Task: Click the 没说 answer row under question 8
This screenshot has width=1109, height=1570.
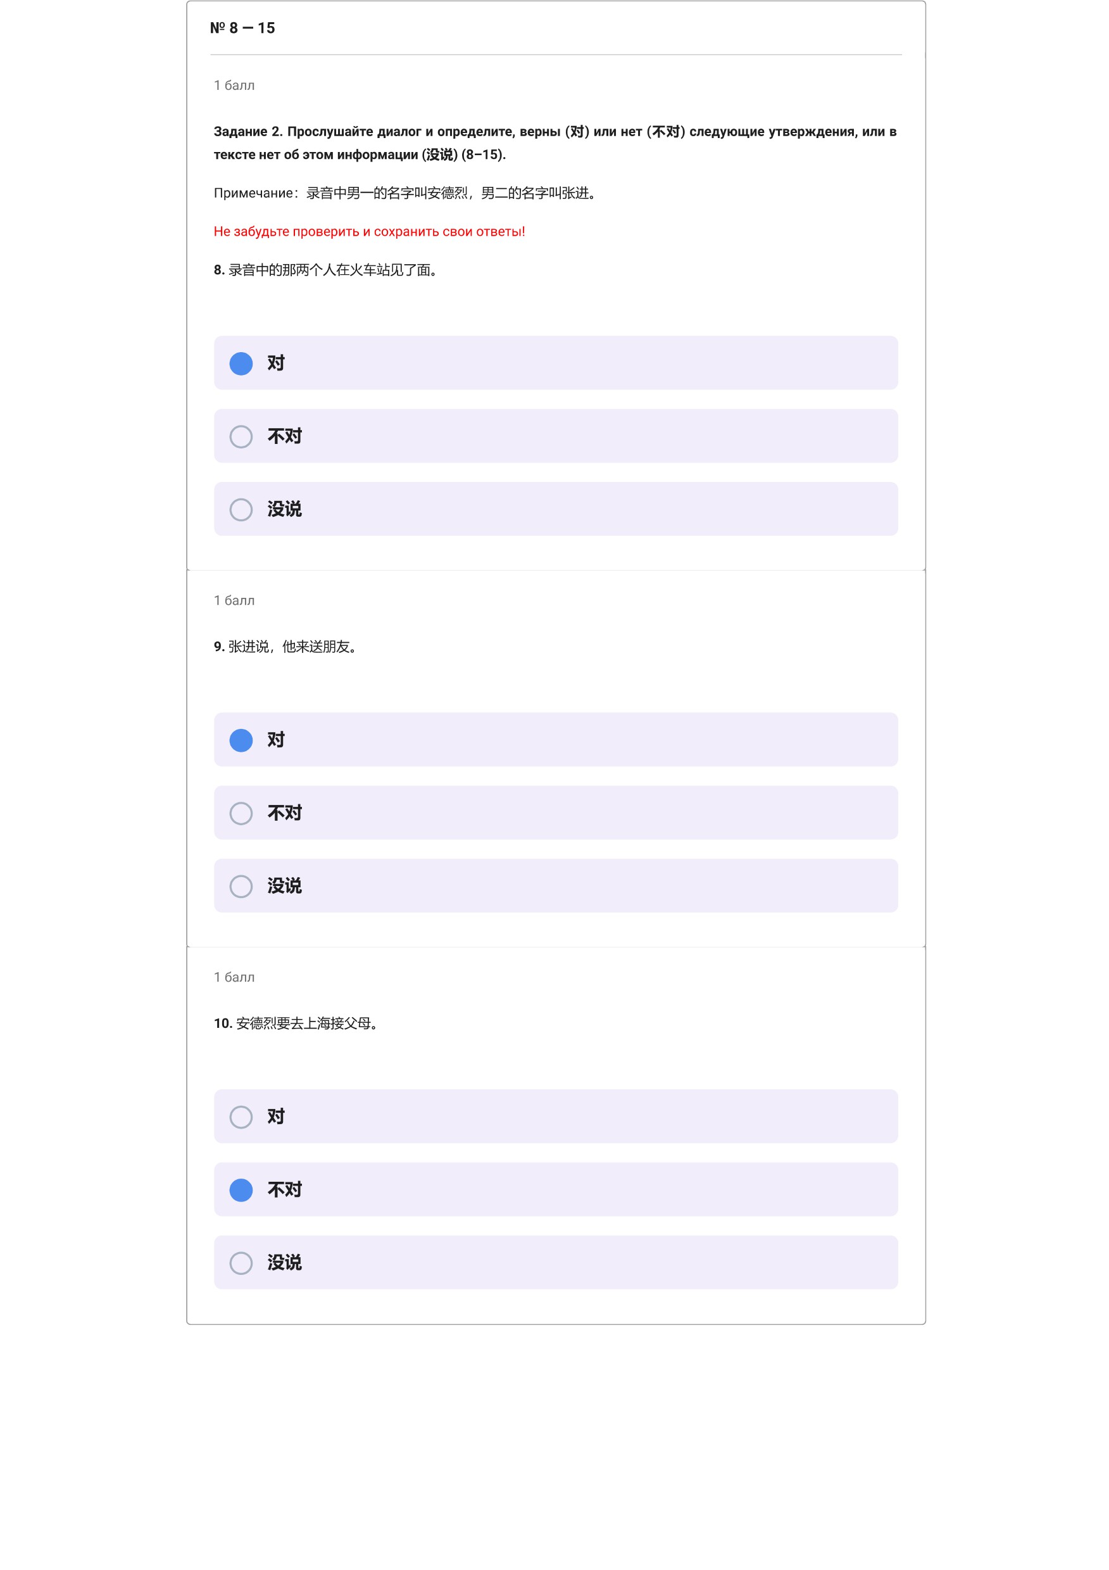Action: [556, 509]
